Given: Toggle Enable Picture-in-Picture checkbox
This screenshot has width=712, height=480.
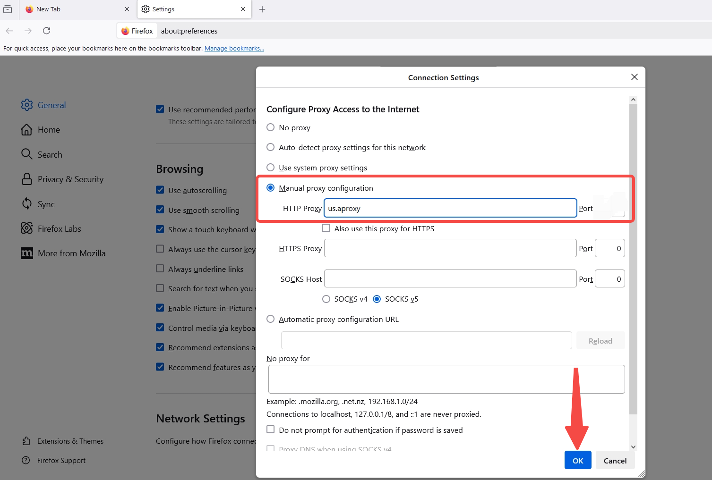Looking at the screenshot, I should pos(160,308).
